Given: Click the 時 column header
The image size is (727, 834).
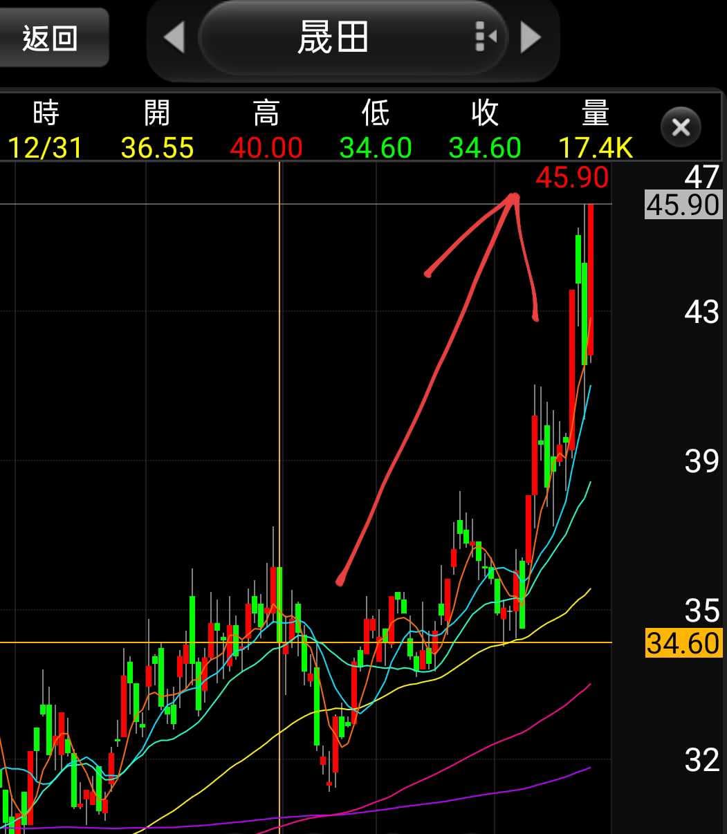Looking at the screenshot, I should [x=46, y=113].
